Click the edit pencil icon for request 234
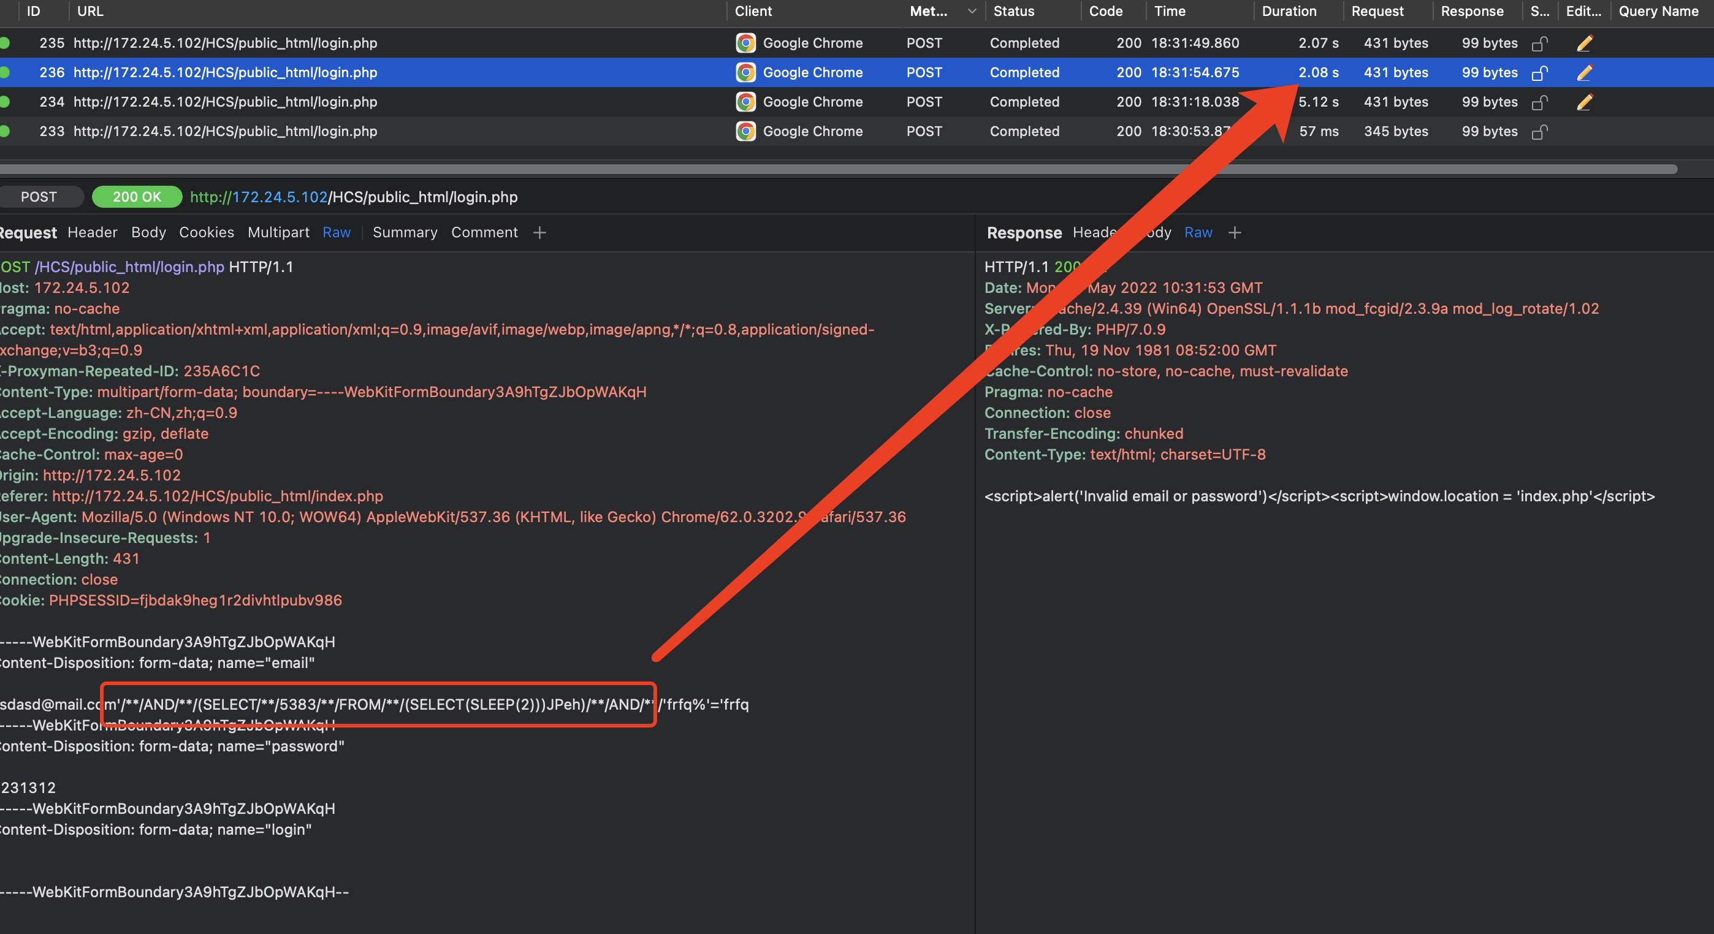The image size is (1714, 934). (1584, 102)
